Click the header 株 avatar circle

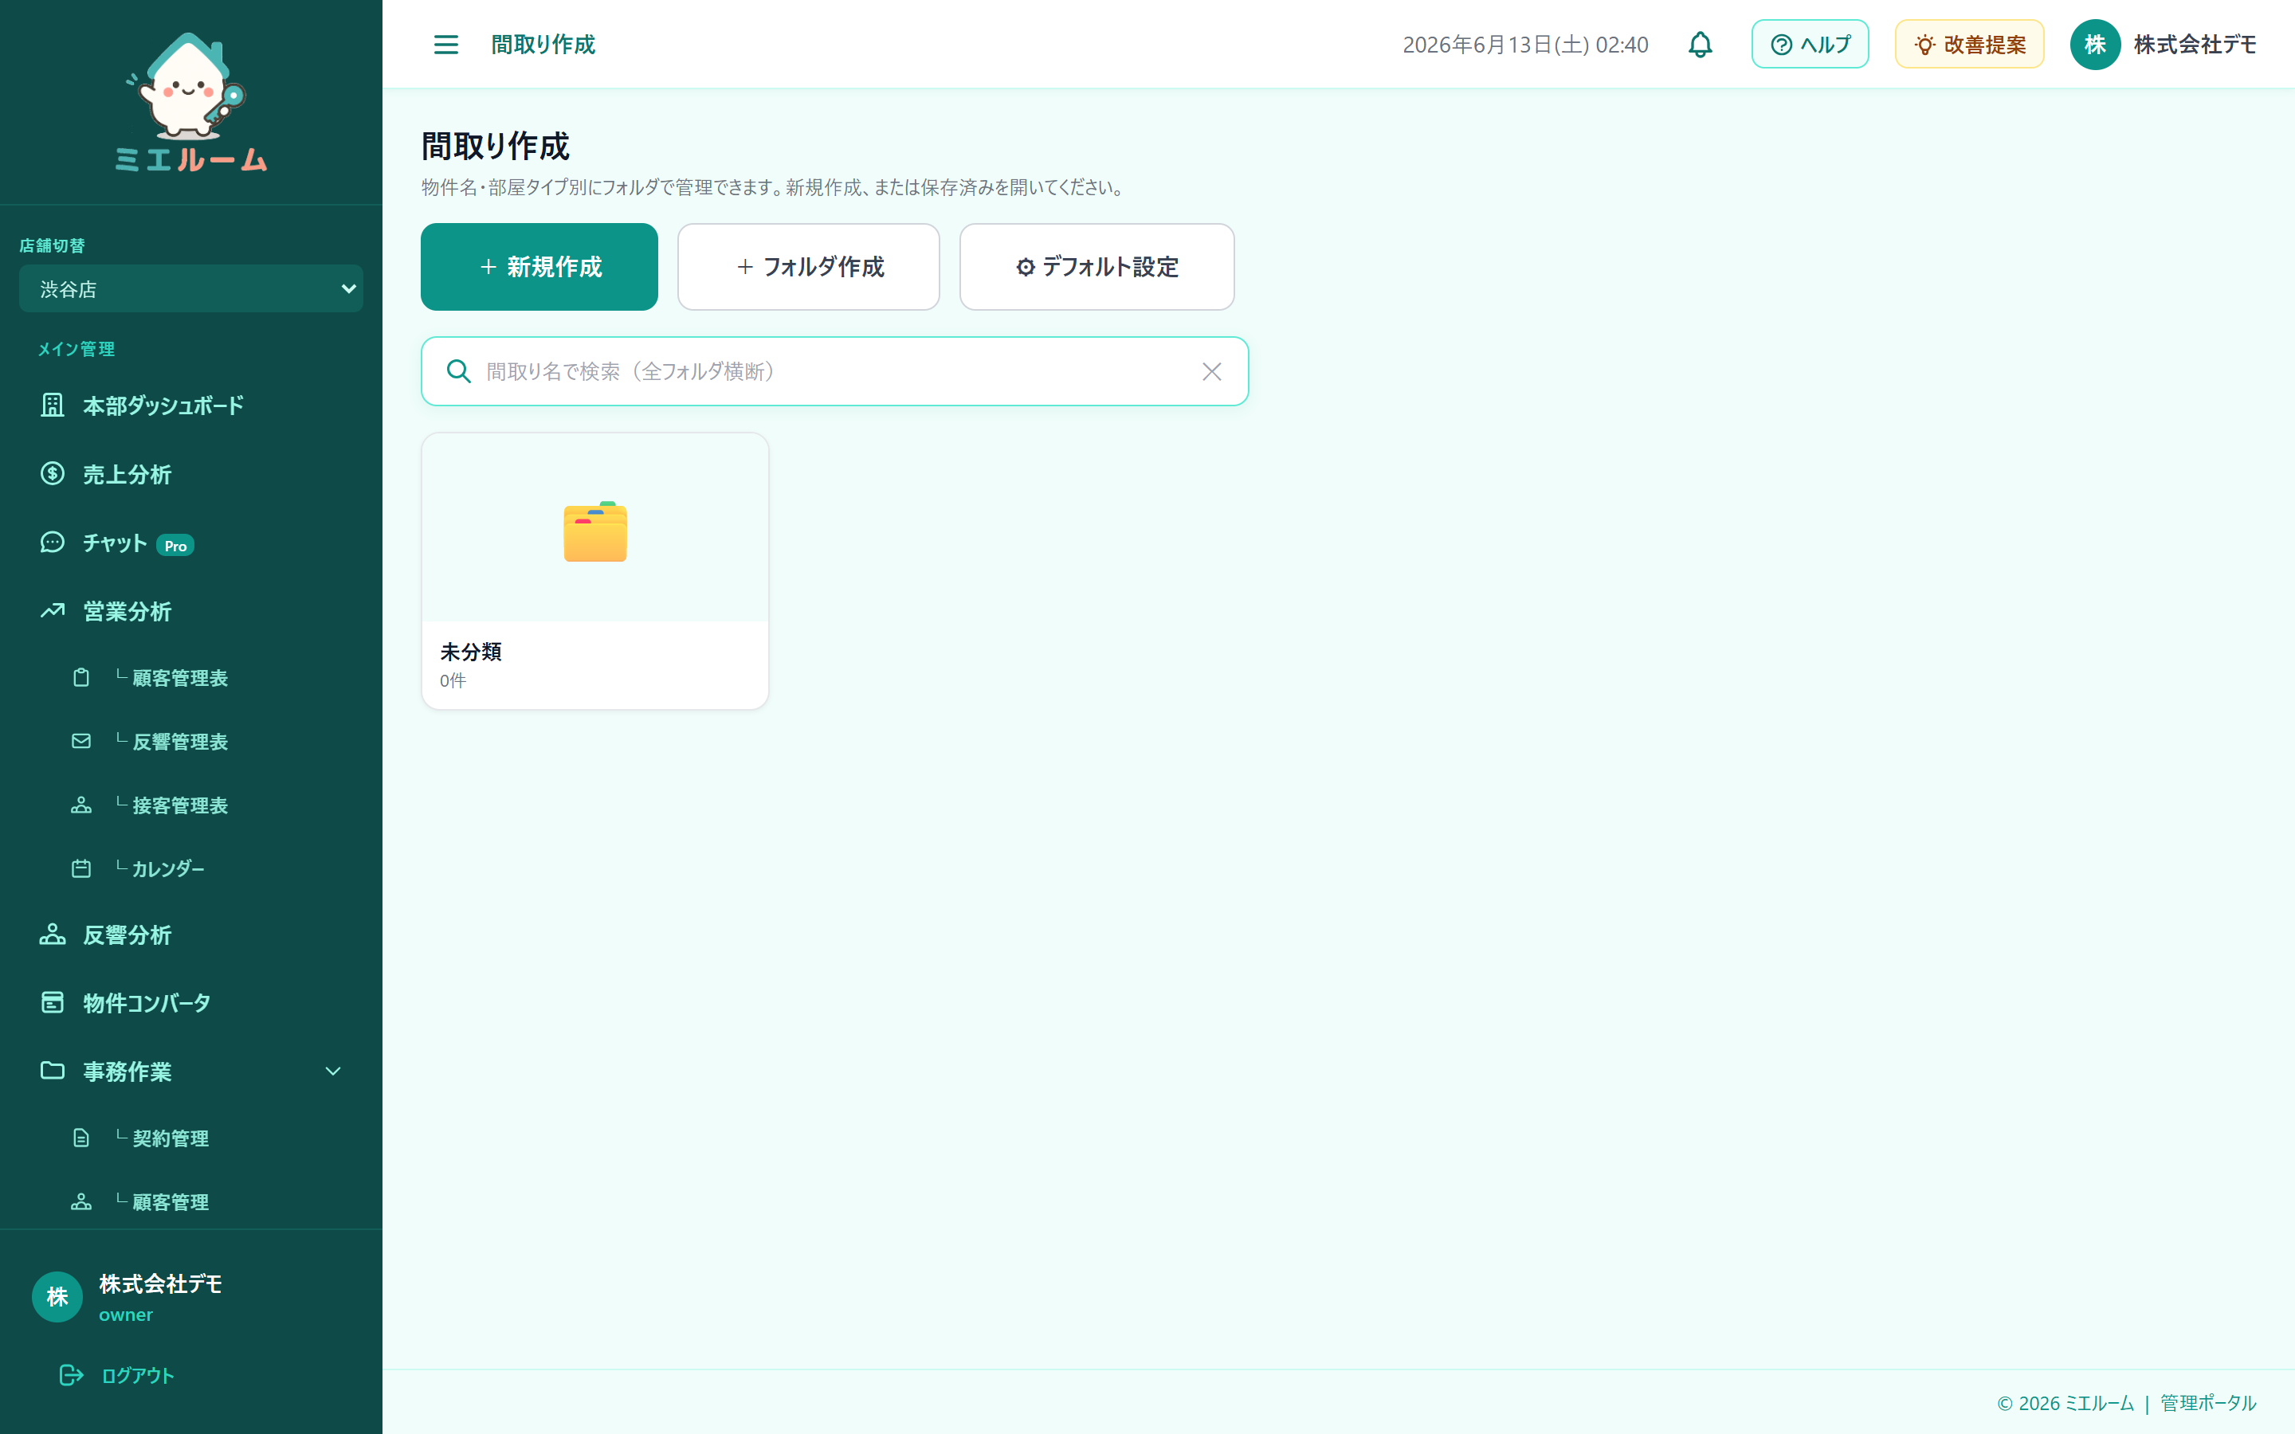[x=2094, y=45]
